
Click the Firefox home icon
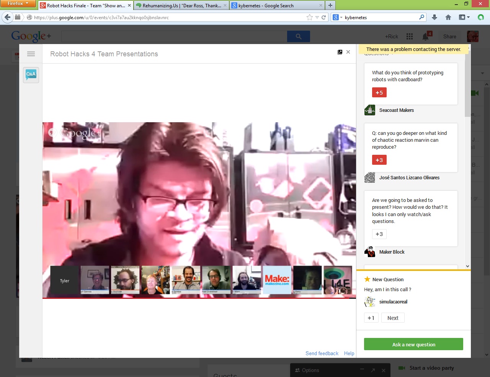pos(448,17)
